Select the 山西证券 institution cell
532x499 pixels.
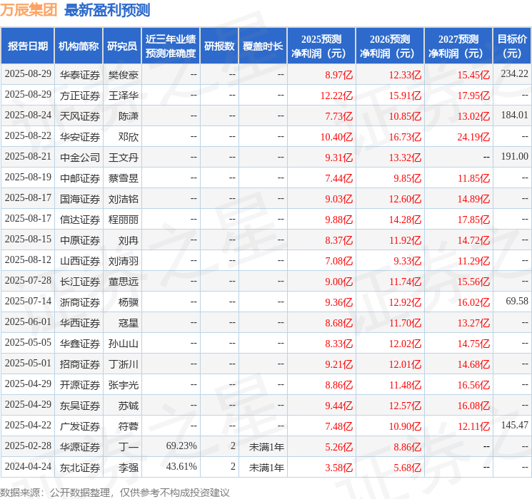pyautogui.click(x=80, y=261)
